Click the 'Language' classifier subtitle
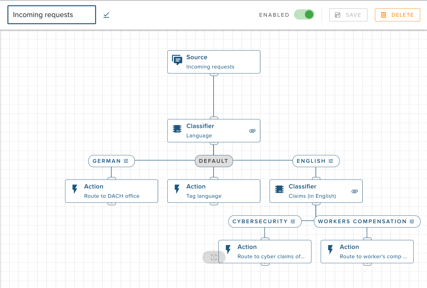Viewport: 427px width, 288px height. point(199,135)
